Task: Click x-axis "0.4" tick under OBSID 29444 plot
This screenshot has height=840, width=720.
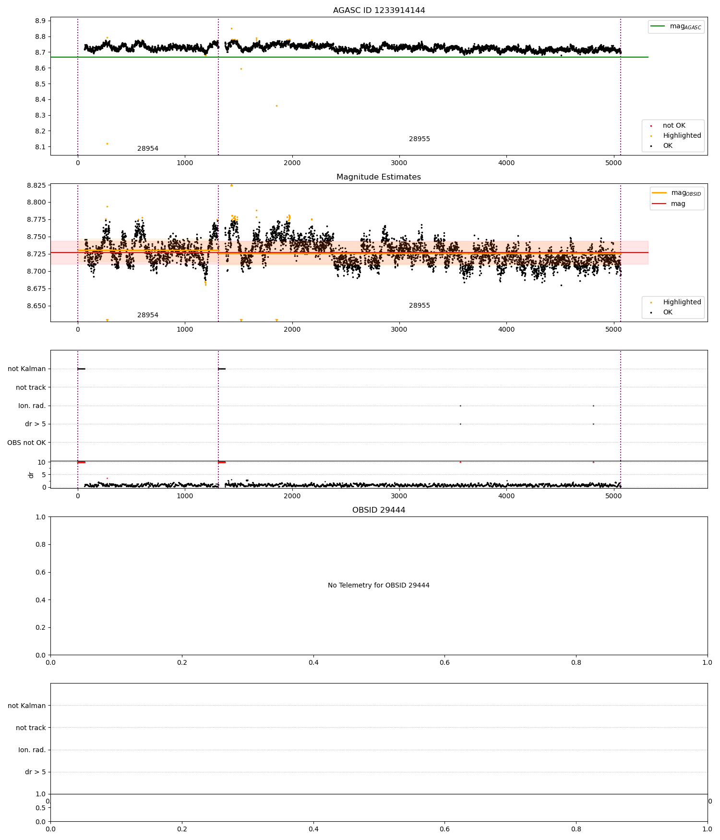Action: (313, 663)
